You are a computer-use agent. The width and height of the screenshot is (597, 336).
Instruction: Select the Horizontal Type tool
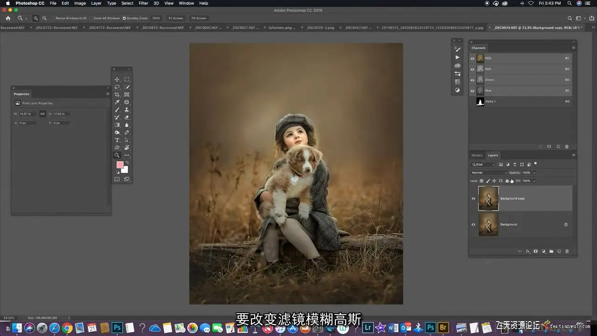(117, 140)
